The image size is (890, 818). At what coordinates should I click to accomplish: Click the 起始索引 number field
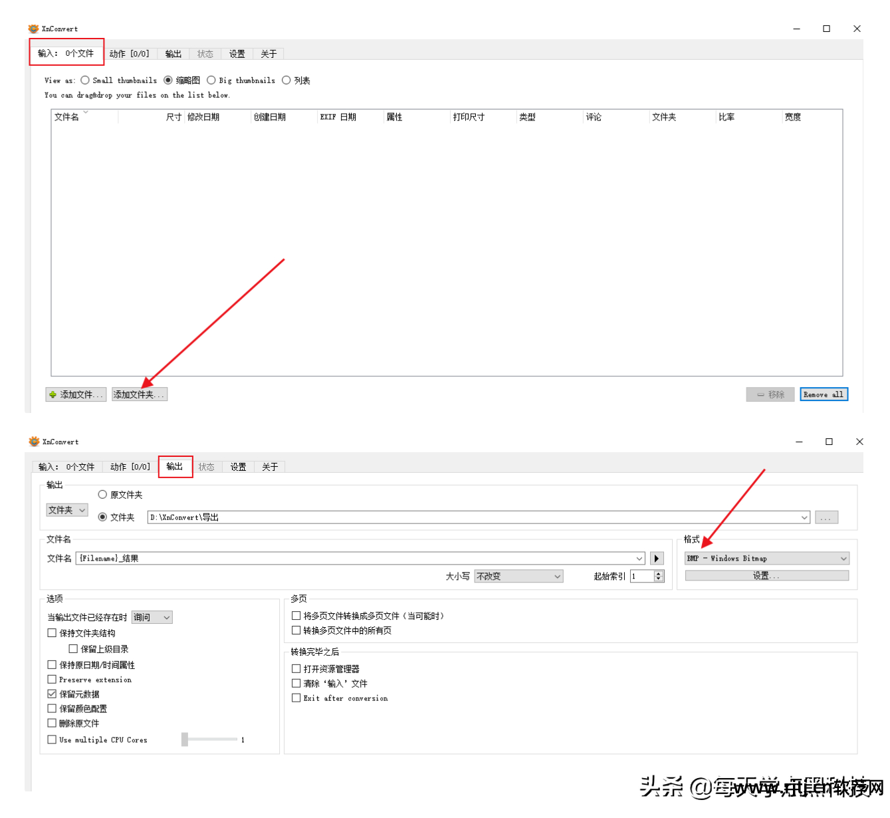(x=643, y=577)
